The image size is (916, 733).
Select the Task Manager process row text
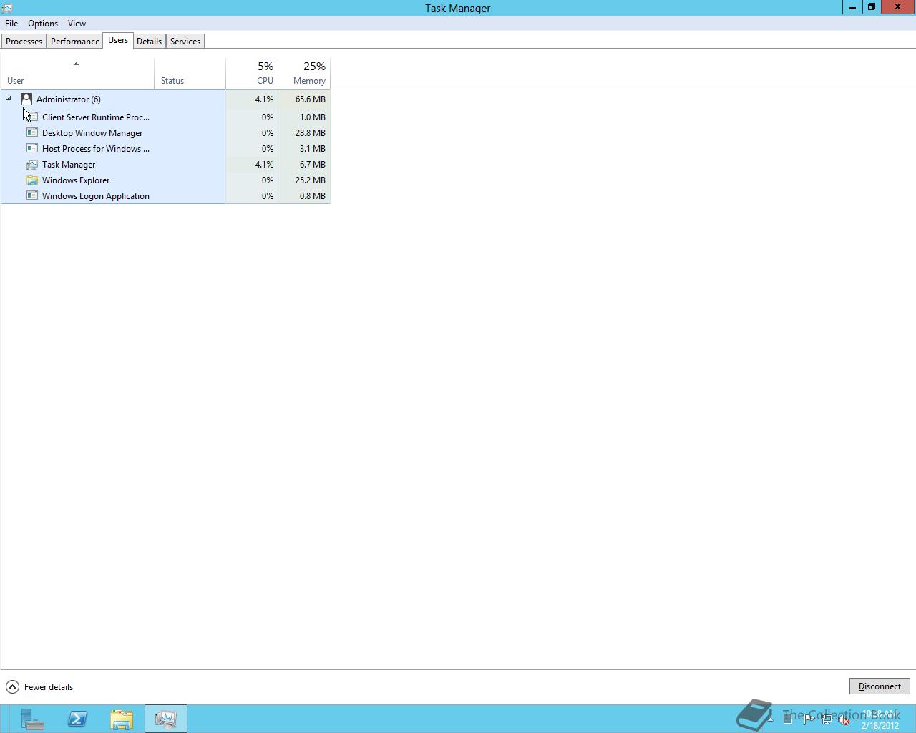click(69, 165)
